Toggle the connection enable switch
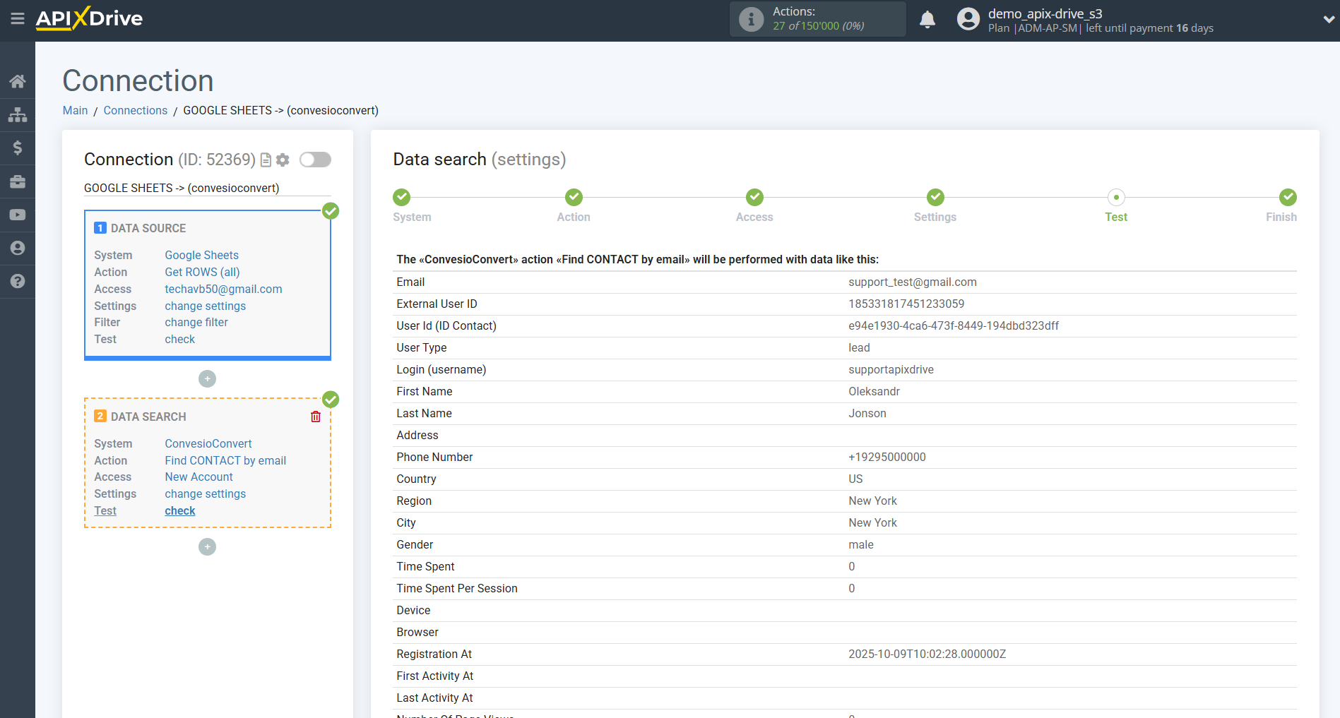1340x718 pixels. pyautogui.click(x=315, y=160)
